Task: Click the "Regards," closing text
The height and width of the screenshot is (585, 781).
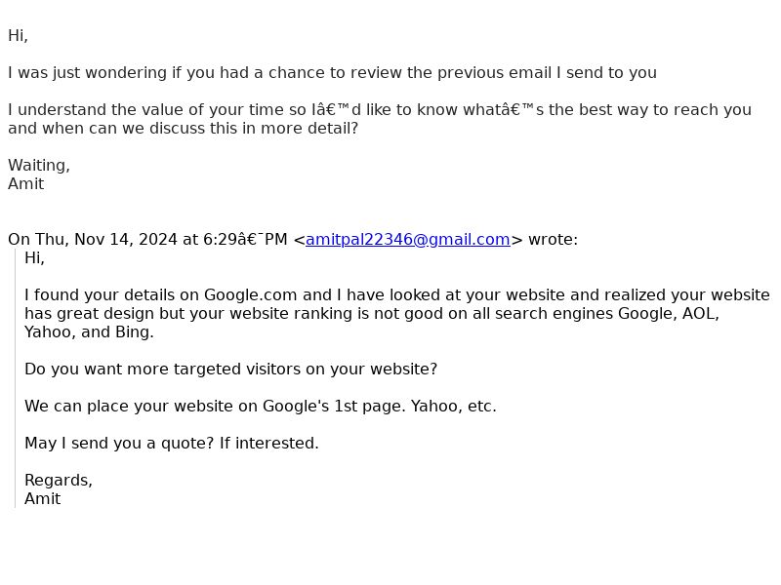Action: pyautogui.click(x=59, y=480)
